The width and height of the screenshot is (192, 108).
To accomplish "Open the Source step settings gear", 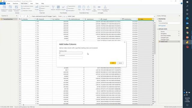I will point(179,31).
